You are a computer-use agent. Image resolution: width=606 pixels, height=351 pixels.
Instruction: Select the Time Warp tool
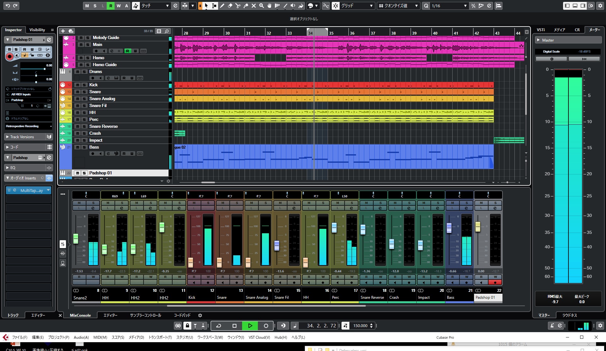coord(277,6)
